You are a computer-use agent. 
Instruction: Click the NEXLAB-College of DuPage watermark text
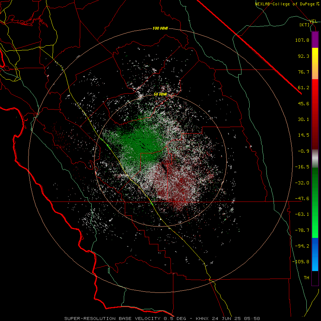[x=287, y=4]
